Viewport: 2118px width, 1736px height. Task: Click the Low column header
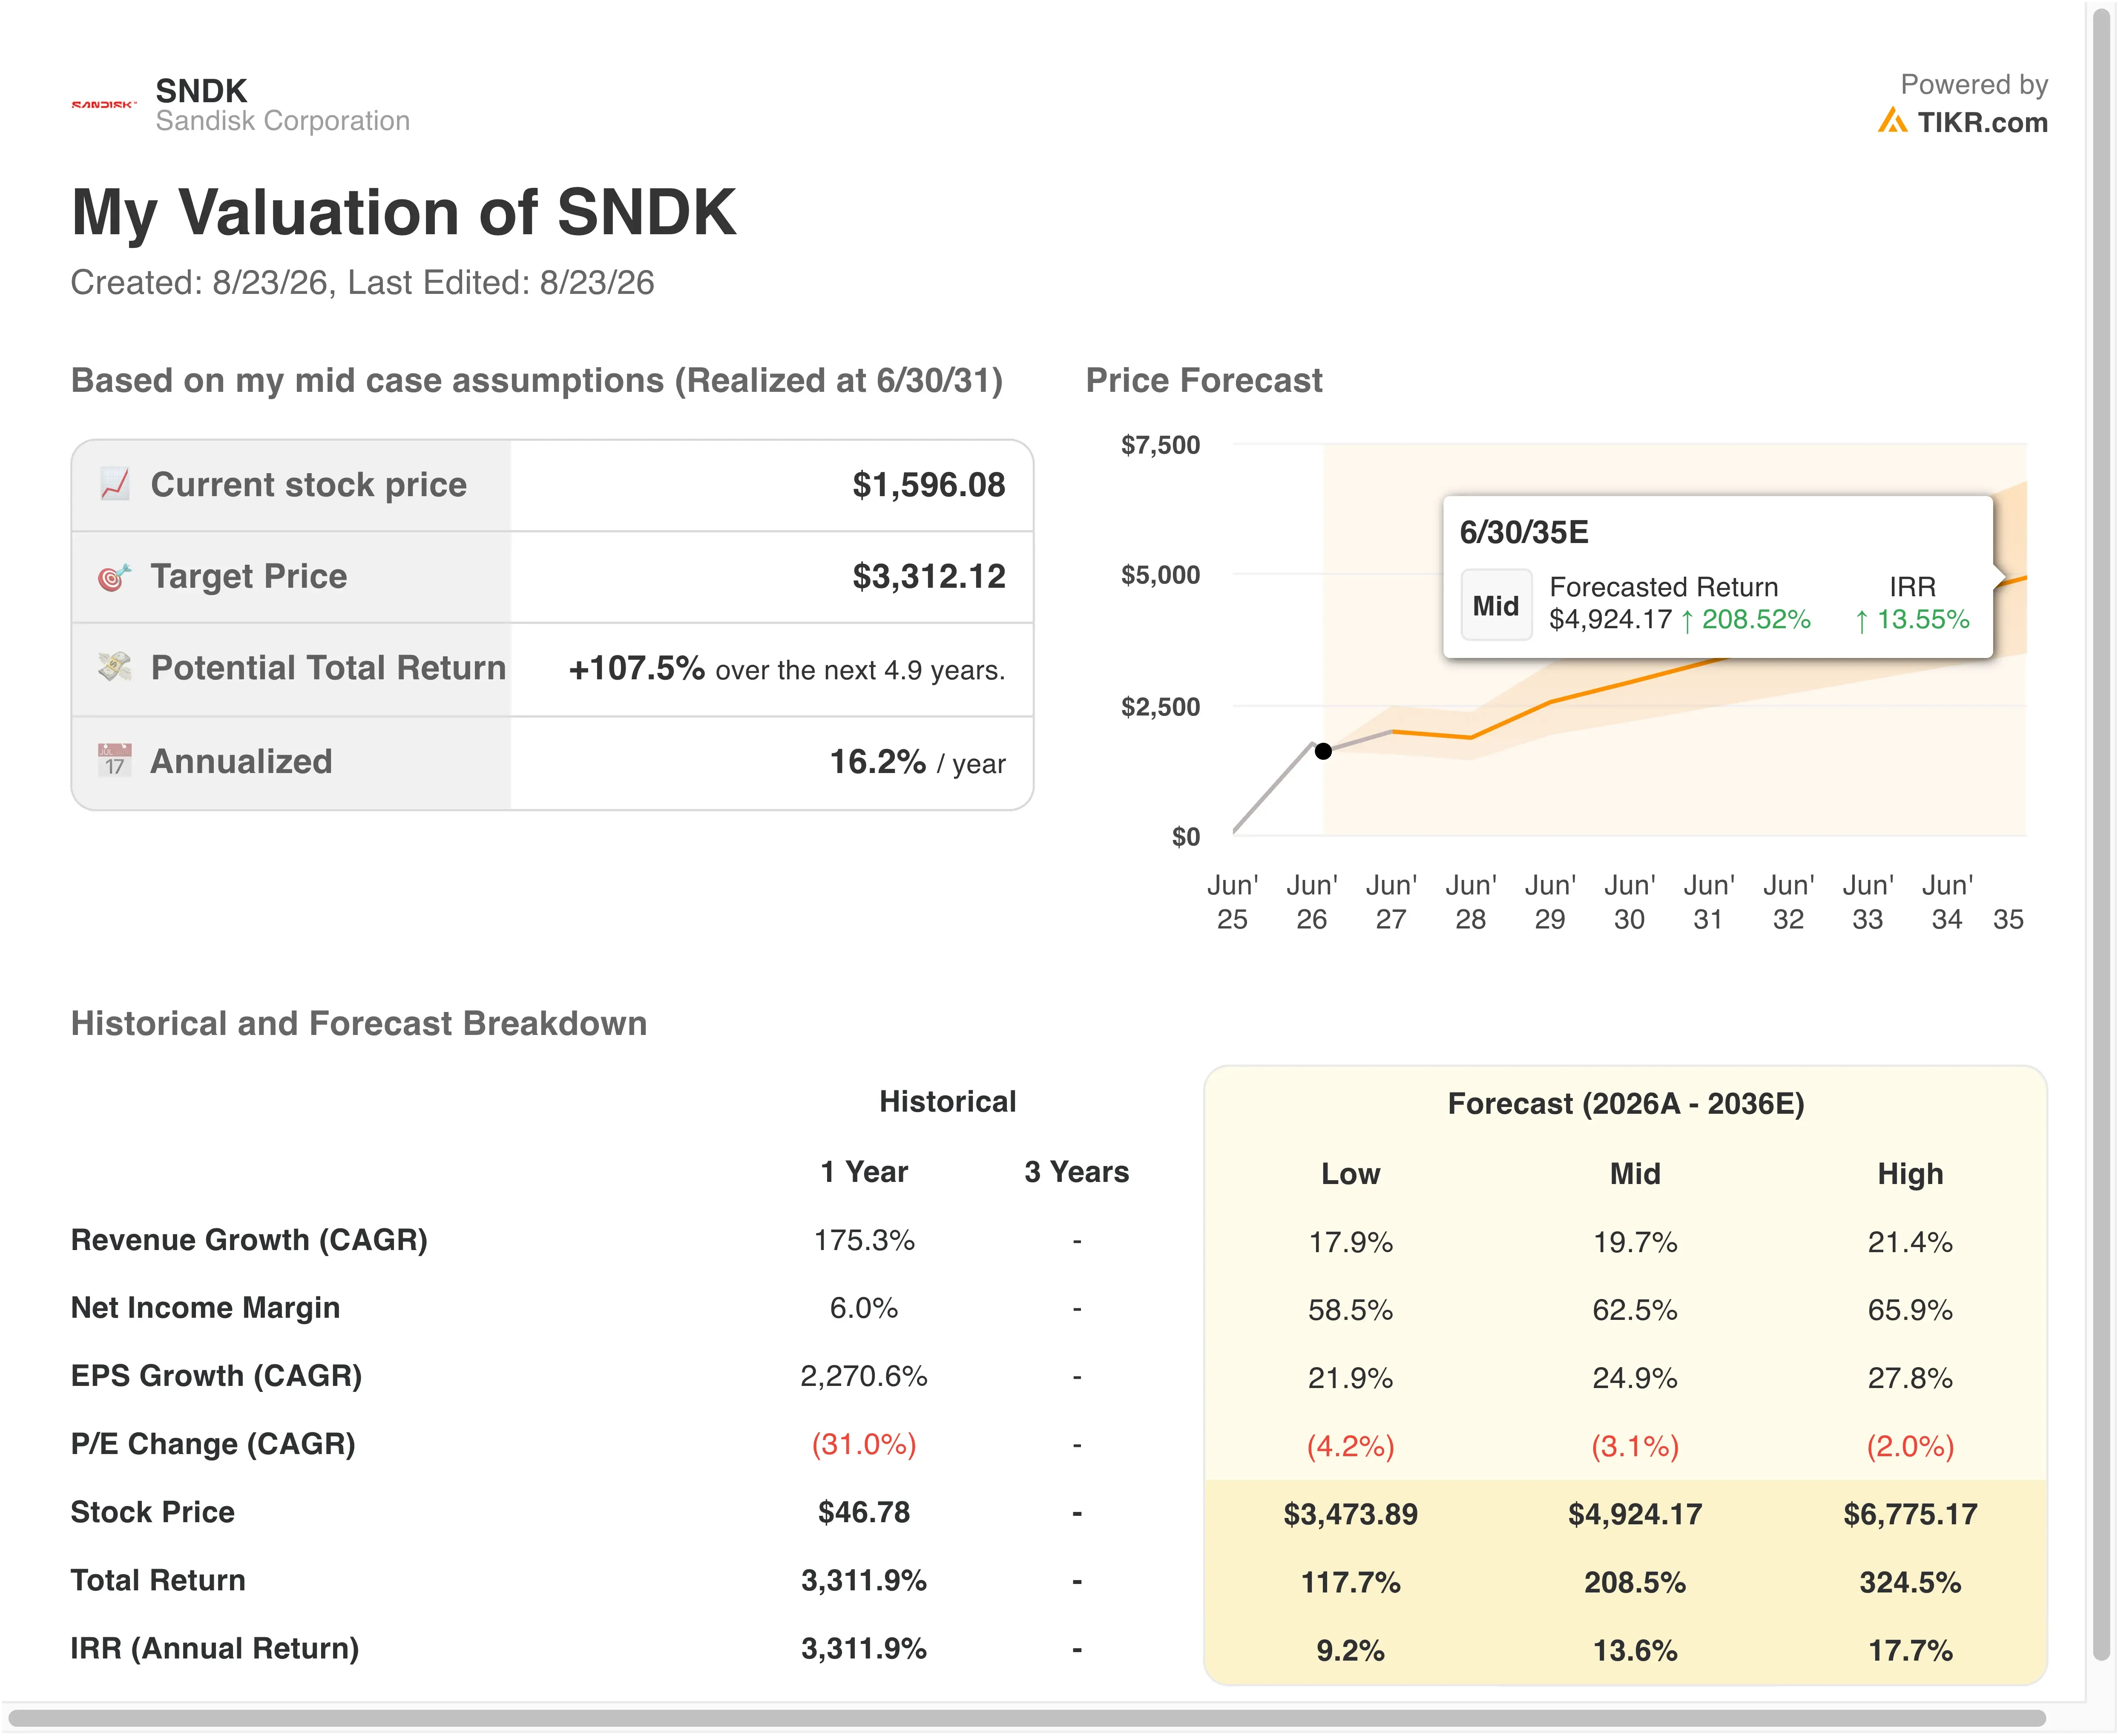tap(1350, 1174)
